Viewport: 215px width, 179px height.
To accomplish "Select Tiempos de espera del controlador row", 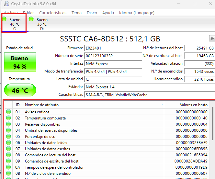I will click(x=107, y=167).
